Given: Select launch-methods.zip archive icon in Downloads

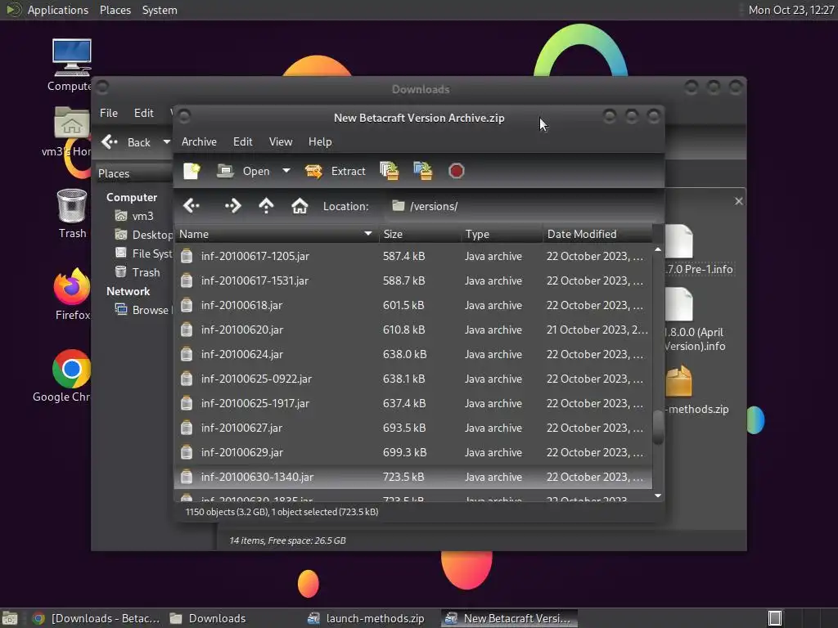Looking at the screenshot, I should [x=679, y=381].
